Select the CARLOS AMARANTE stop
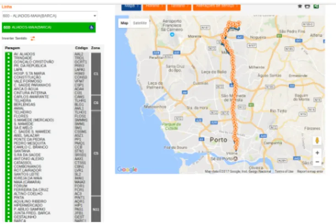The height and width of the screenshot is (224, 336). pyautogui.click(x=31, y=97)
